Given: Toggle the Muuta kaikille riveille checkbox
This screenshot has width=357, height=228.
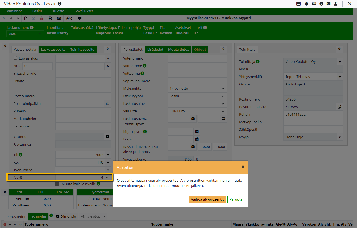Looking at the screenshot, I should [57, 184].
